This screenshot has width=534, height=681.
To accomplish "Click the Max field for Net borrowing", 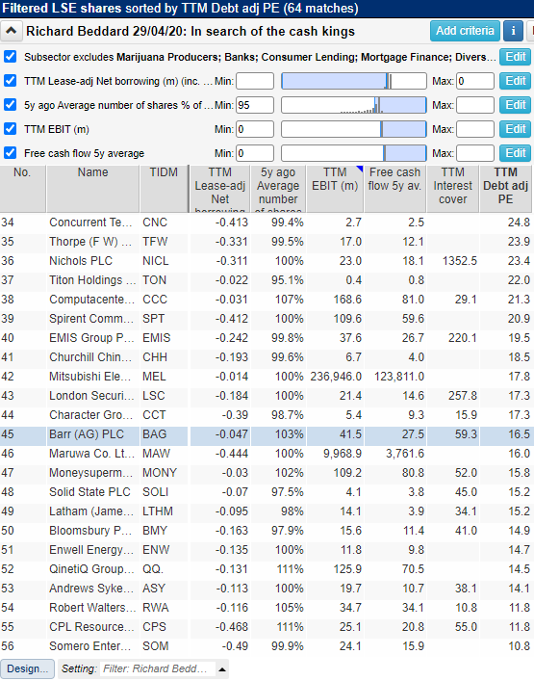I will pyautogui.click(x=475, y=81).
